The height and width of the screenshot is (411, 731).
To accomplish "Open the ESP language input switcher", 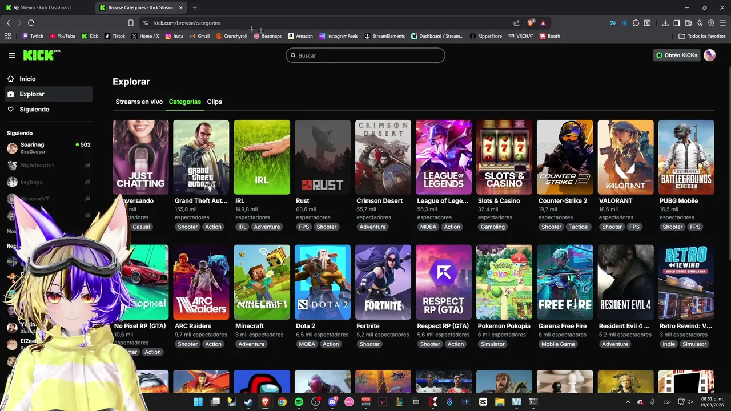I will [x=666, y=402].
